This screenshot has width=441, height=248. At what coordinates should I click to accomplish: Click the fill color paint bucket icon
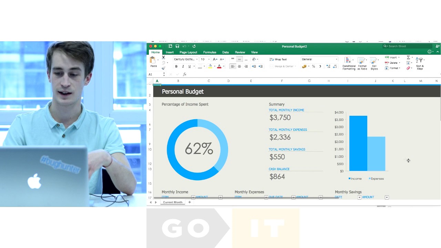(210, 66)
